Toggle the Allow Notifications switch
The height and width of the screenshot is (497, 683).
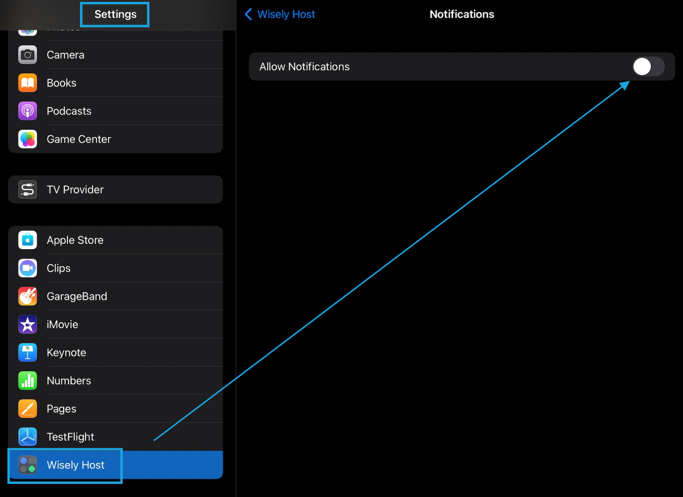[648, 67]
